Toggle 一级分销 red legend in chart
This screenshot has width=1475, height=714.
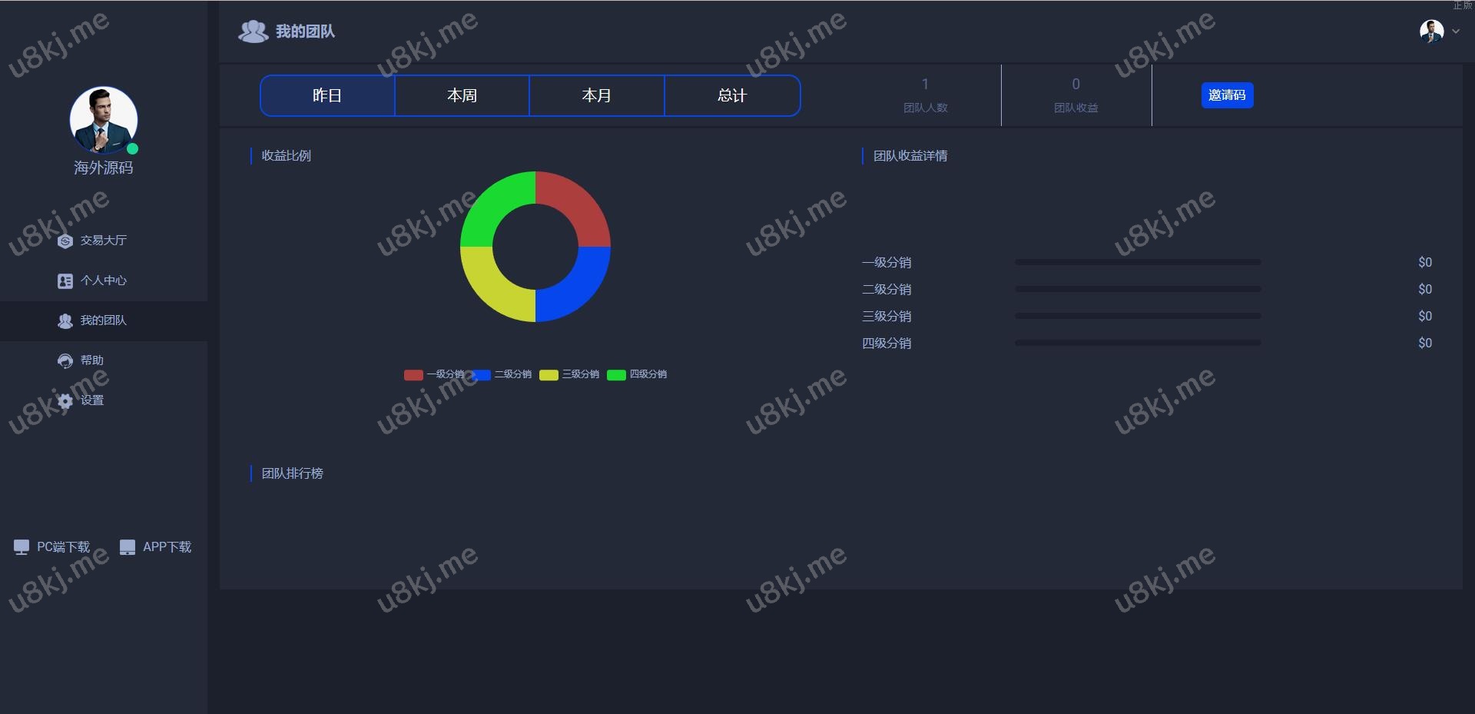click(413, 375)
